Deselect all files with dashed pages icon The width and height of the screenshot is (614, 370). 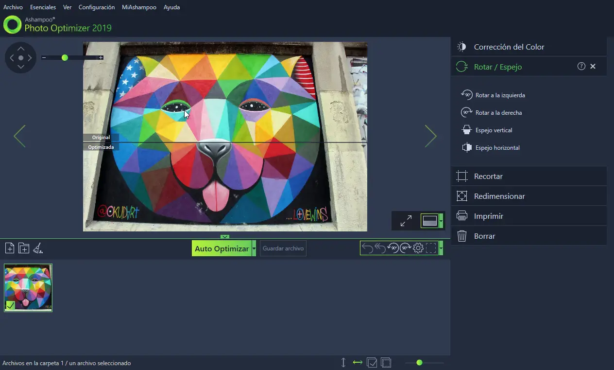(386, 363)
